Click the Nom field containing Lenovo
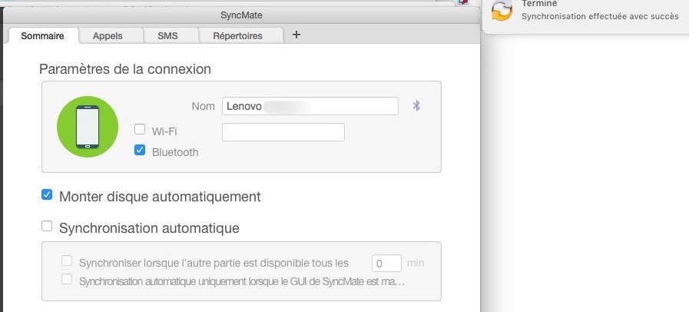The width and height of the screenshot is (689, 312). coord(310,106)
